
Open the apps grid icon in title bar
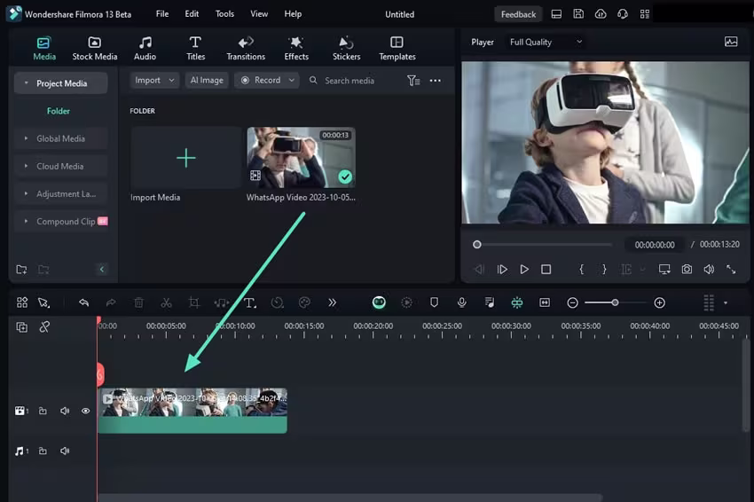pos(645,14)
